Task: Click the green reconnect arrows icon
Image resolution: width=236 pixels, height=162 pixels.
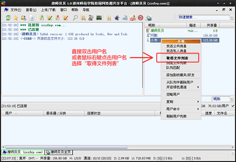Action: pos(8,18)
